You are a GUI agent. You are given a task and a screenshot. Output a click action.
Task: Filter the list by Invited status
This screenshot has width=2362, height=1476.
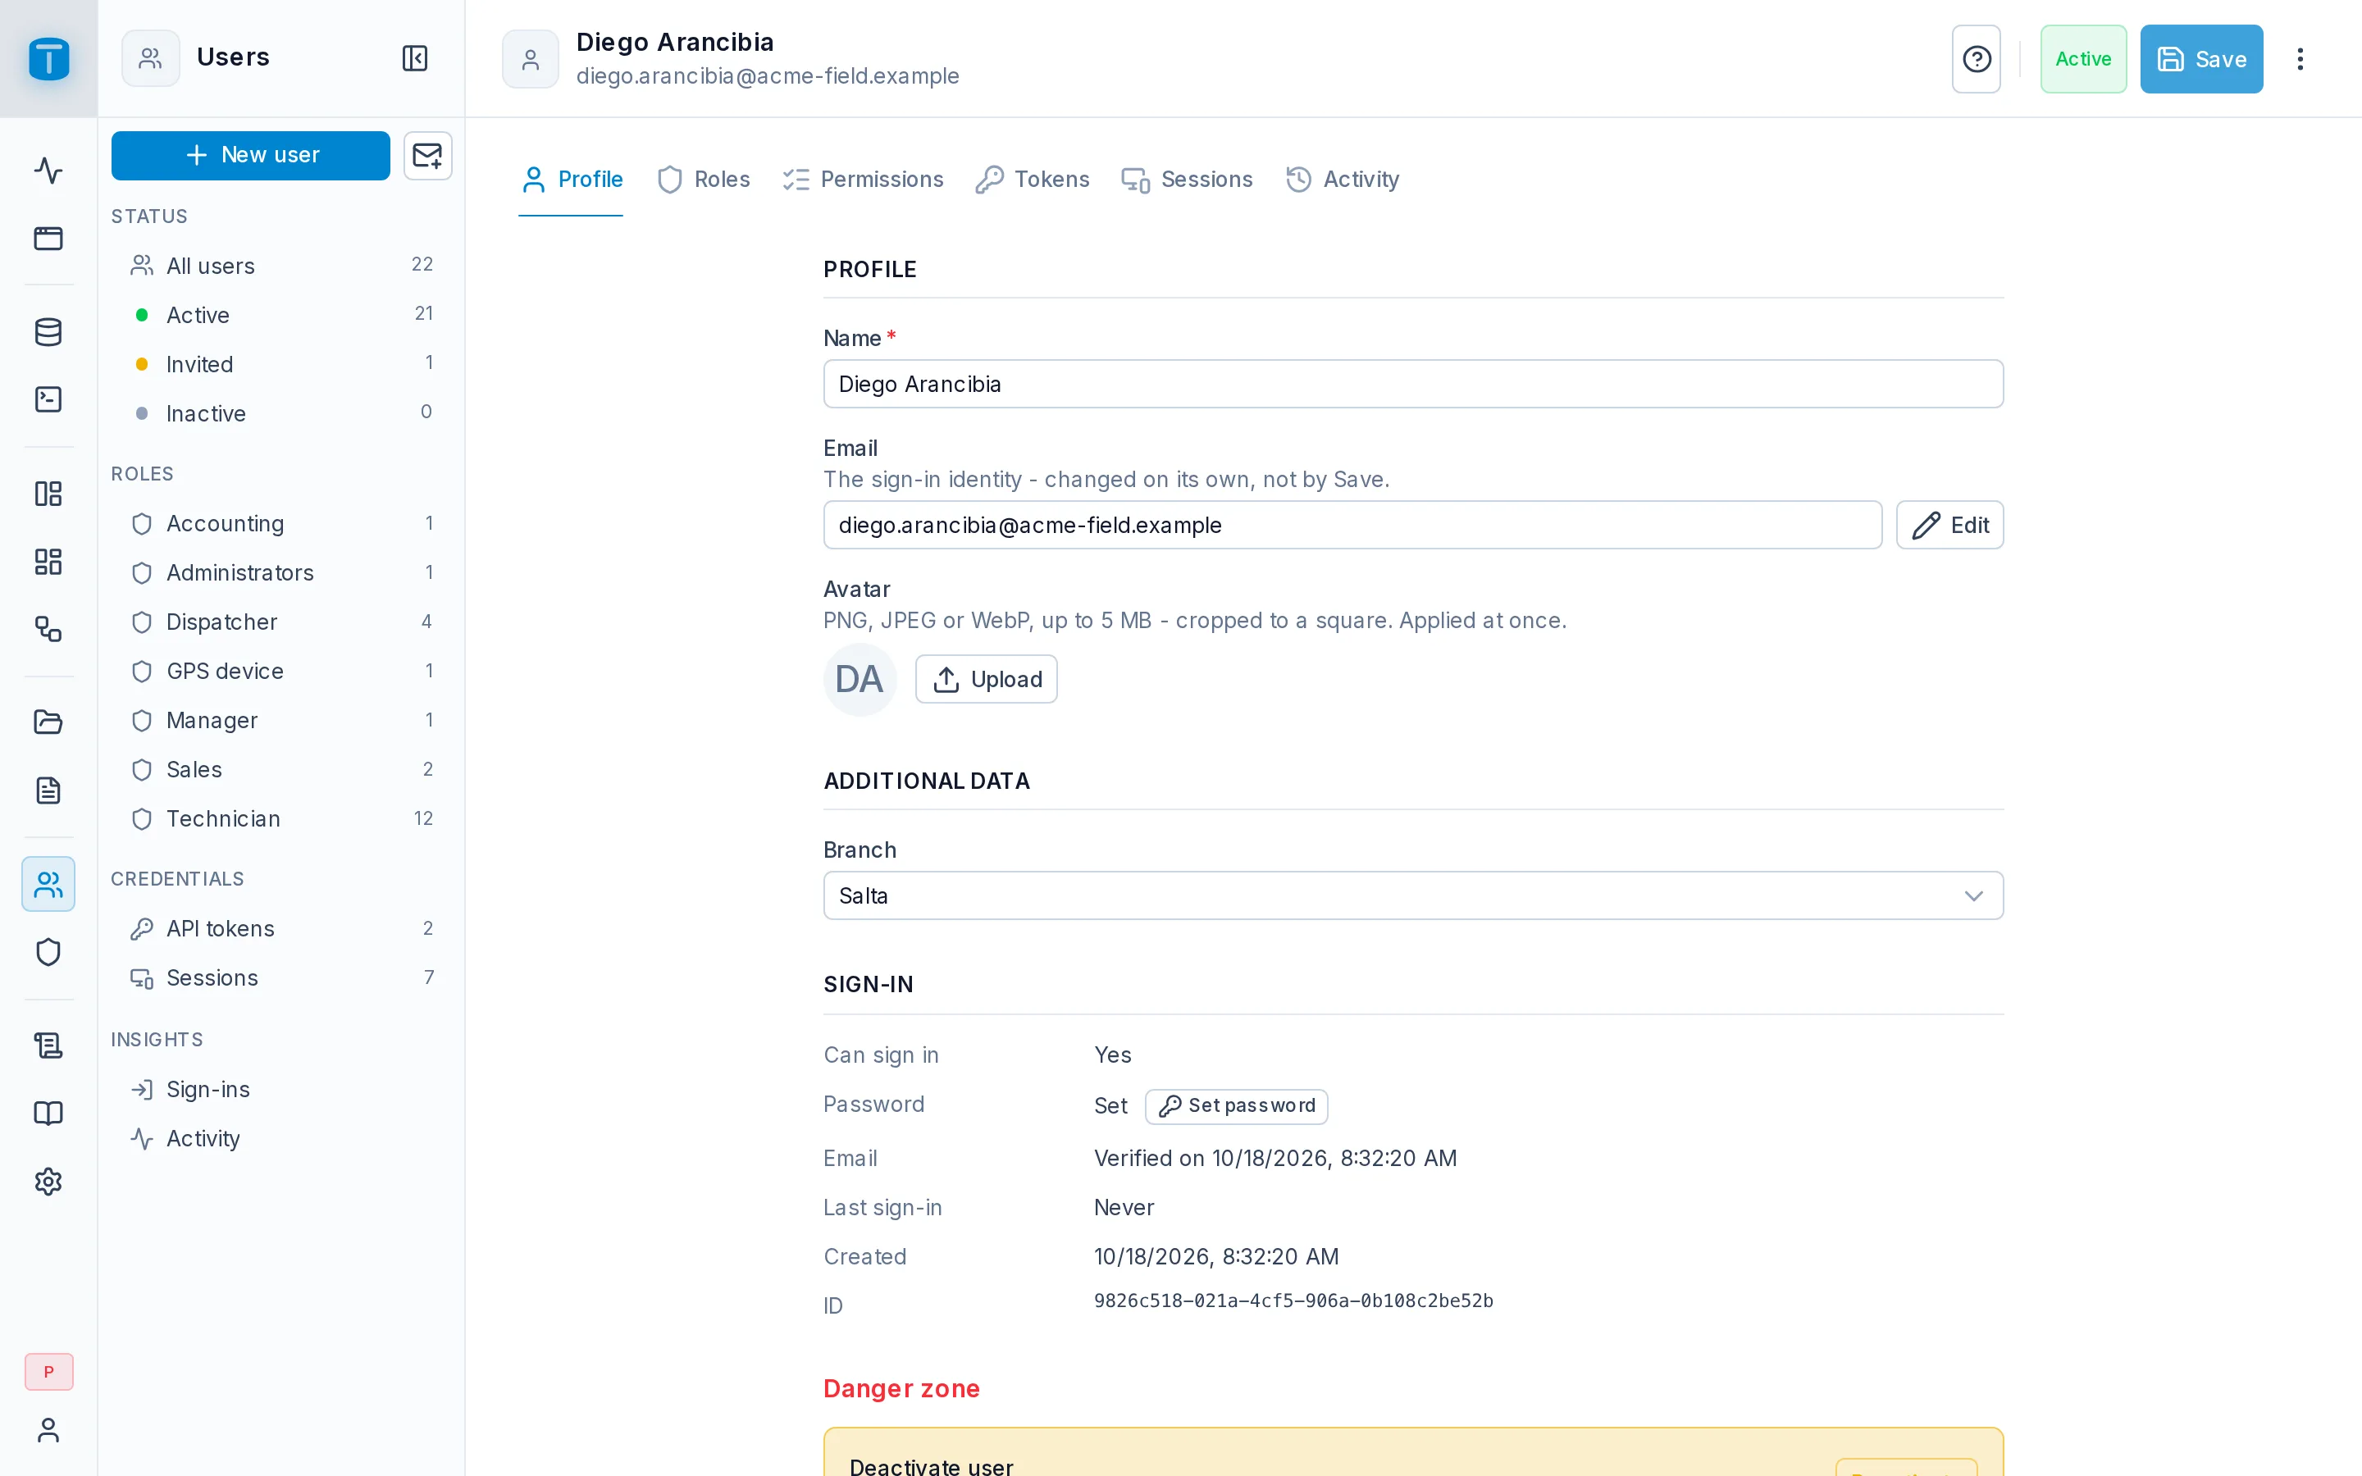click(x=281, y=364)
